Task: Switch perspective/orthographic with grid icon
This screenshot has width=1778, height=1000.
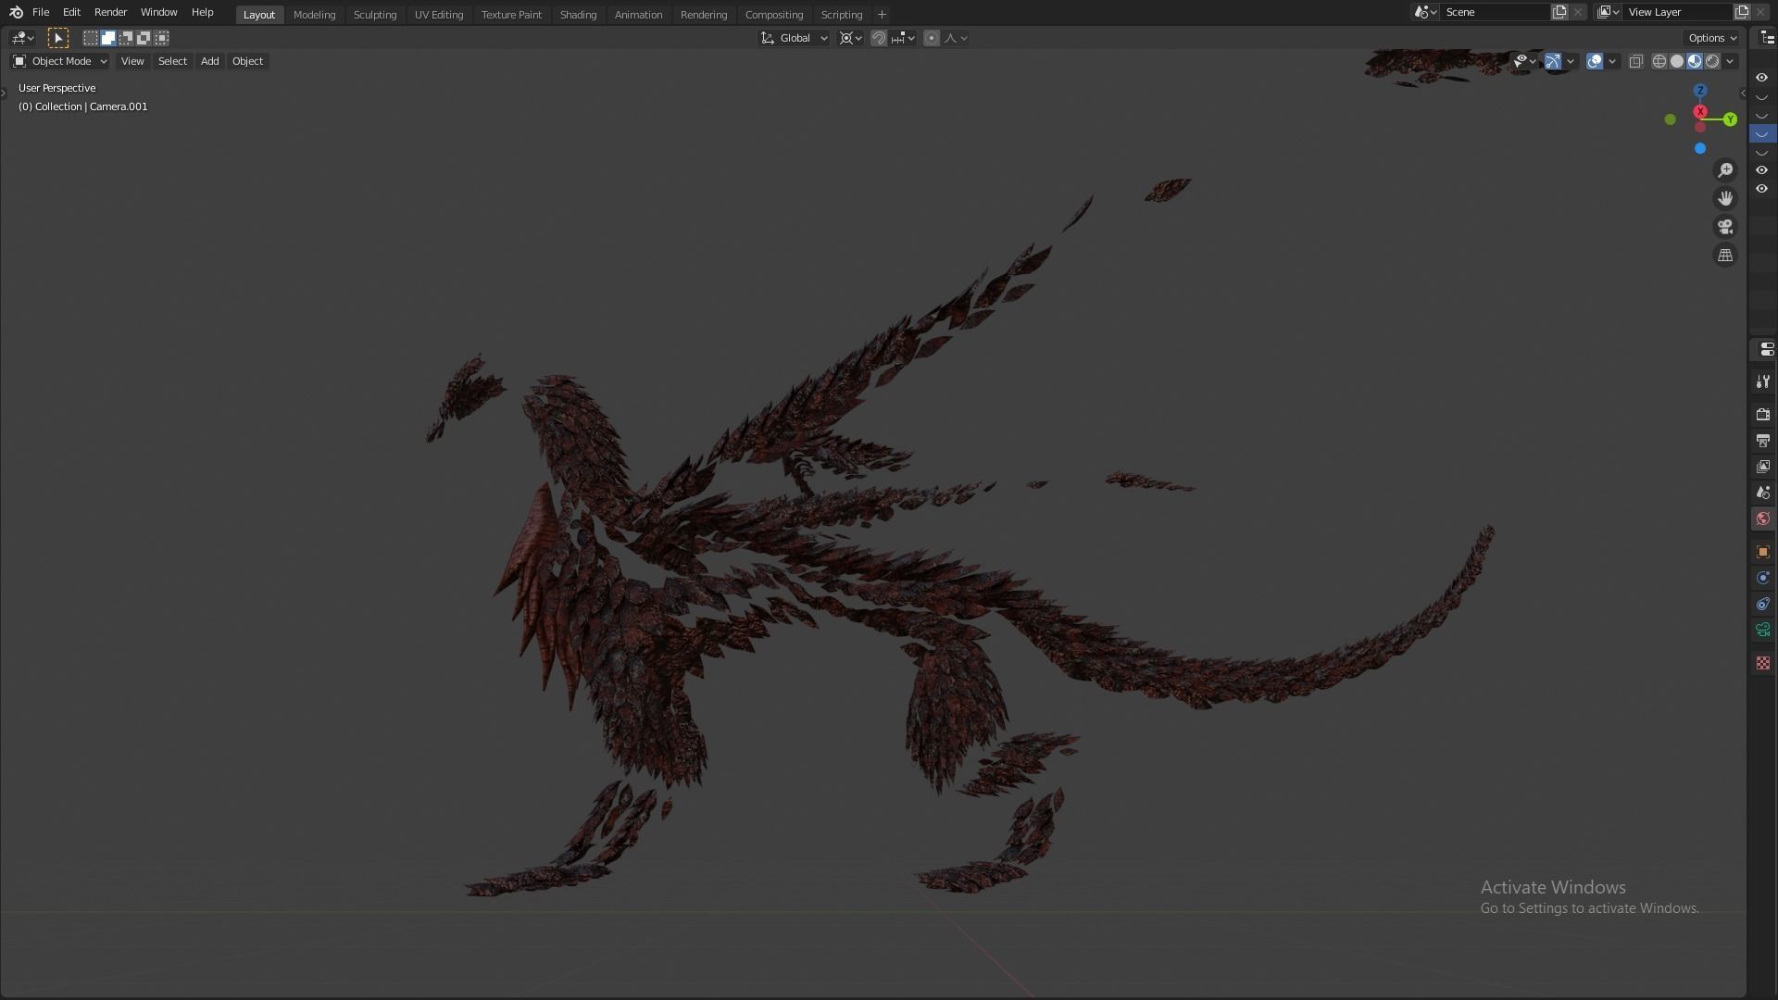Action: coord(1725,256)
